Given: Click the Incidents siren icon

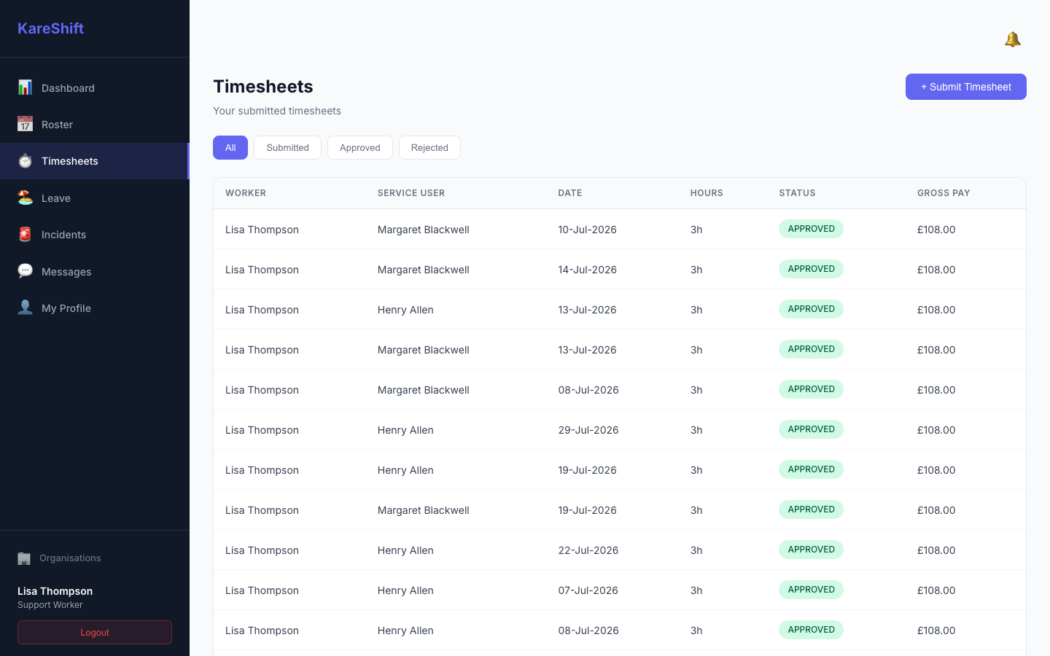Looking at the screenshot, I should coord(25,234).
